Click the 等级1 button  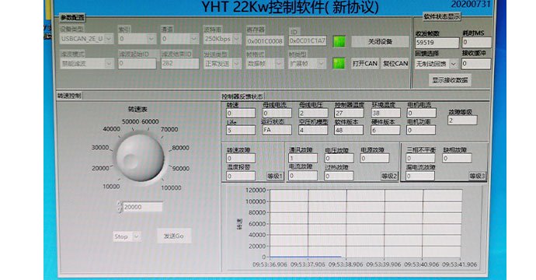coord(275,176)
